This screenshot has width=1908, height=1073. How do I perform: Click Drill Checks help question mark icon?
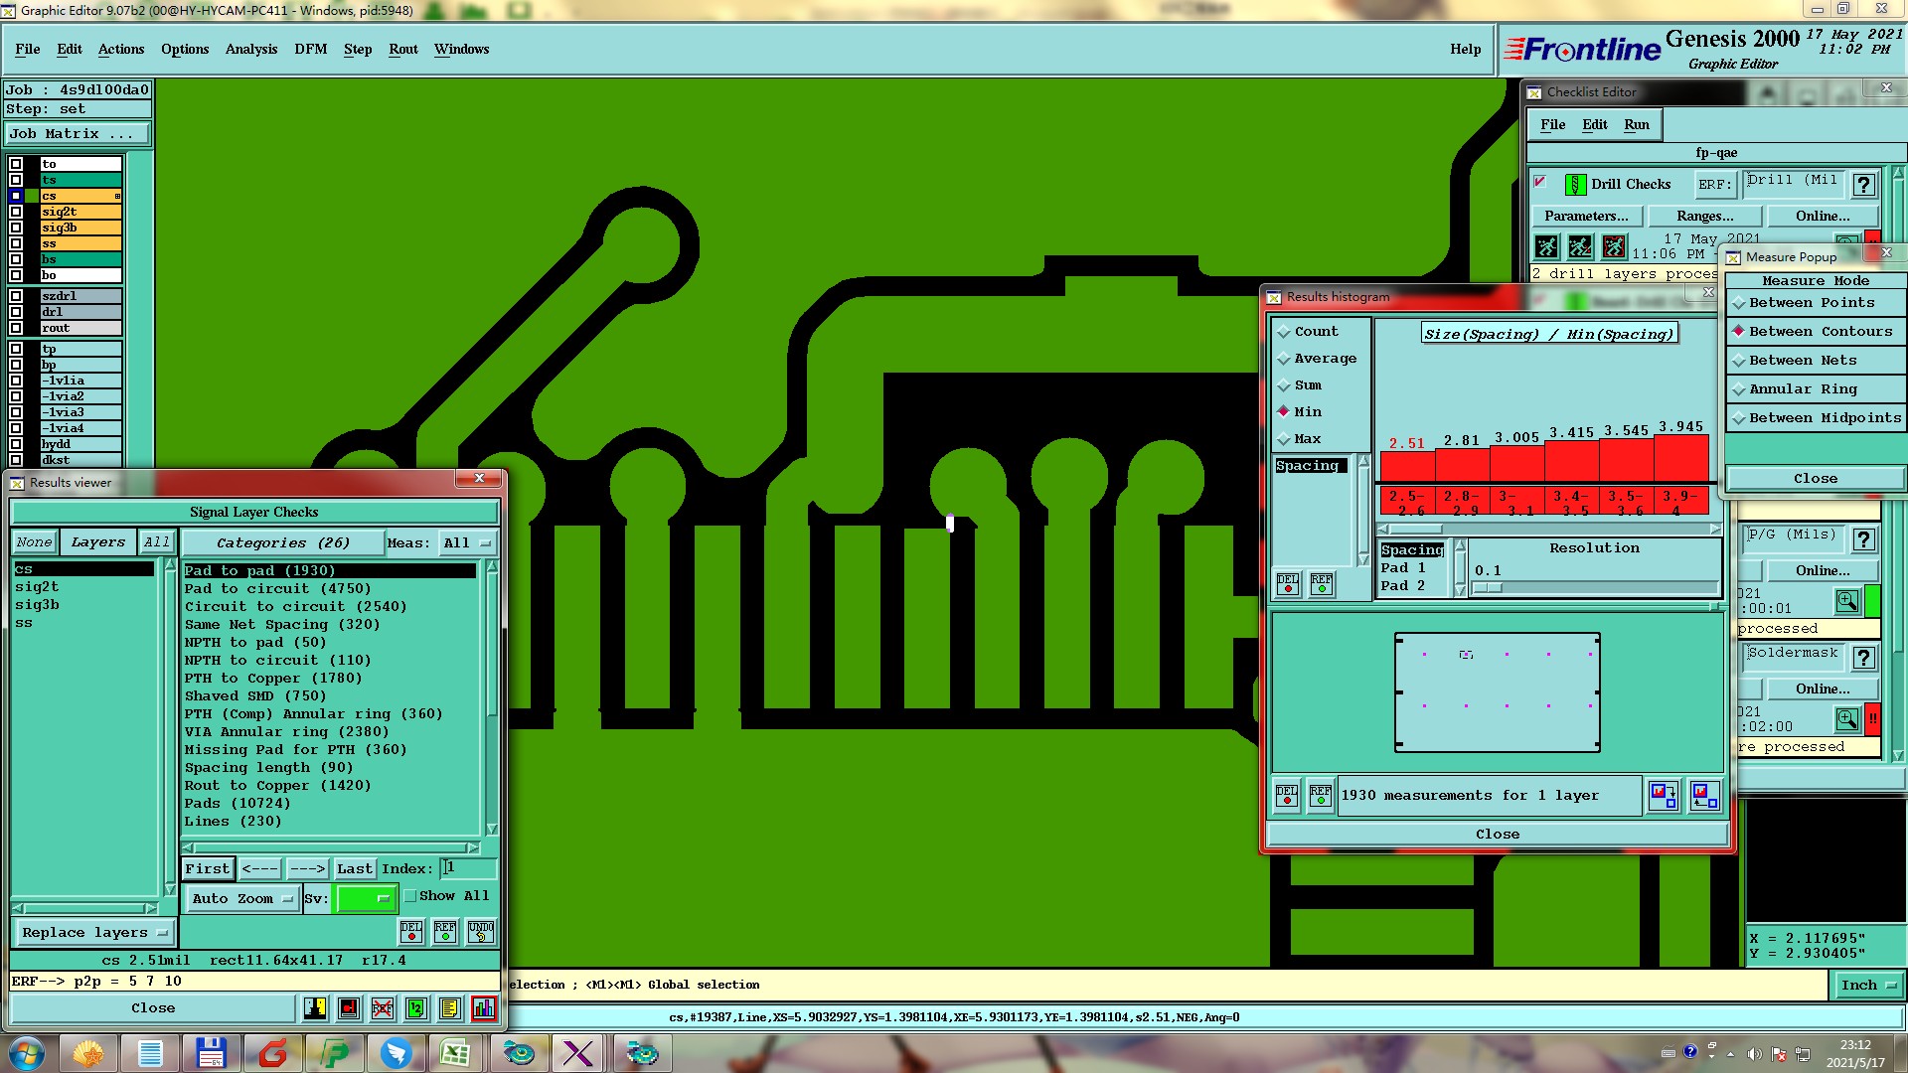1864,185
